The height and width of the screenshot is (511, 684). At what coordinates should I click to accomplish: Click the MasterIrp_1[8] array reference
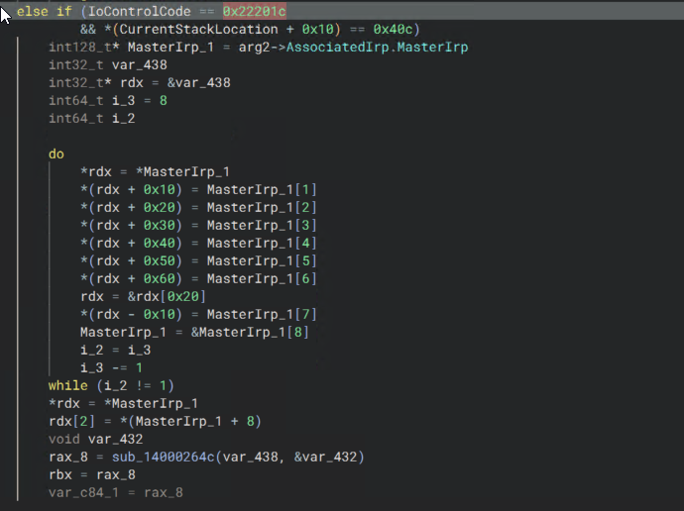[x=254, y=332]
